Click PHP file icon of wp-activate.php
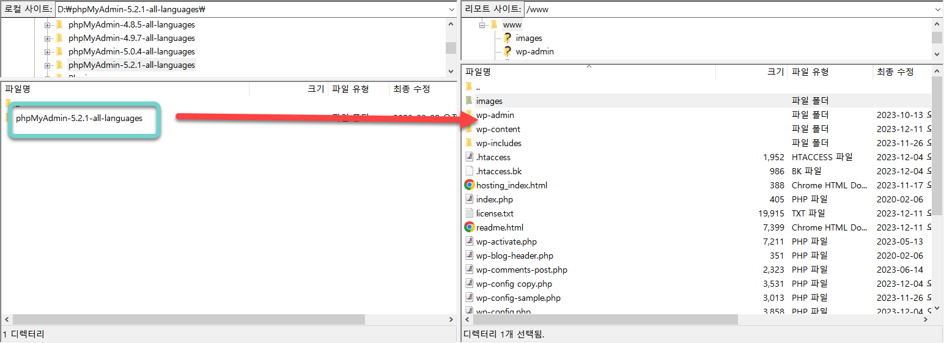 tap(469, 242)
